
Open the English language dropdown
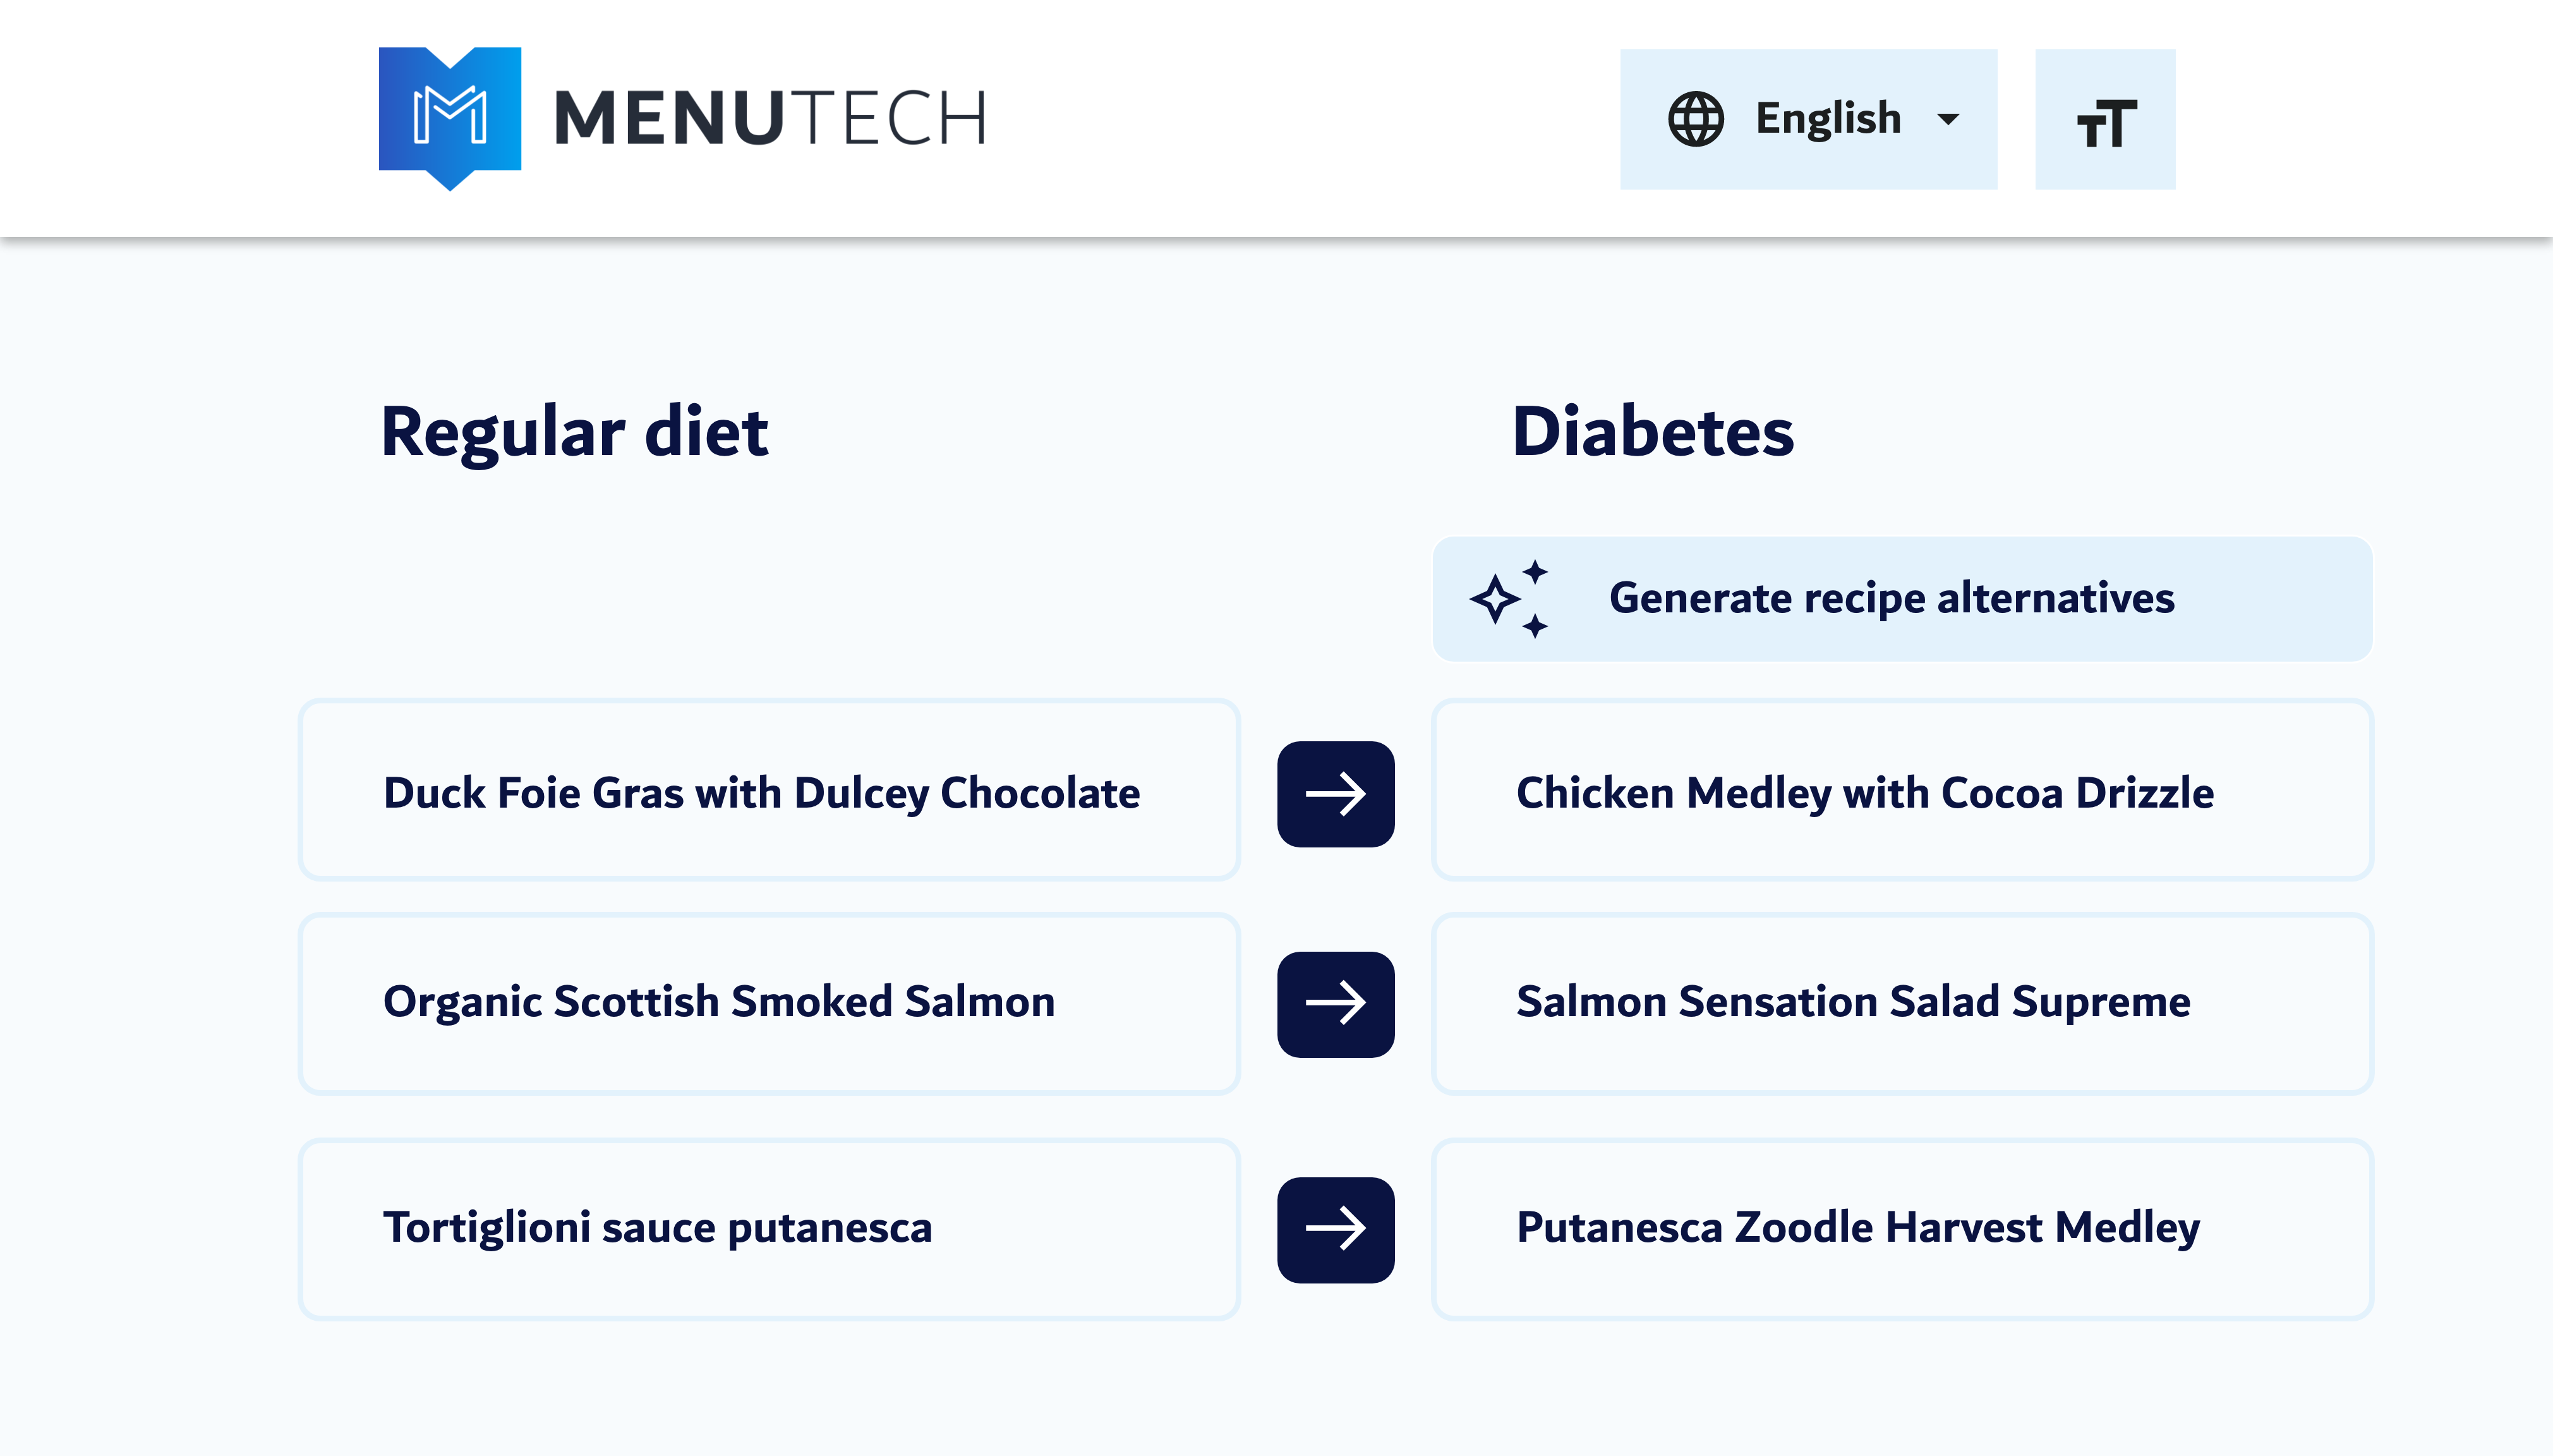1809,117
